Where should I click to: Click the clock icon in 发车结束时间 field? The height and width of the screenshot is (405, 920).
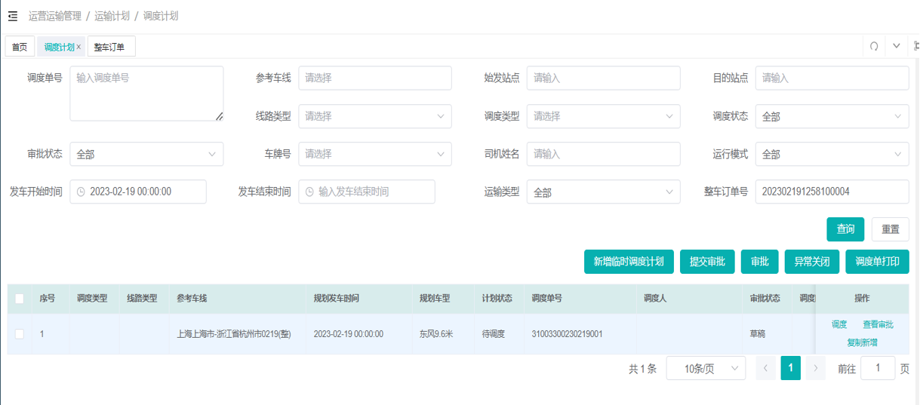tap(309, 192)
